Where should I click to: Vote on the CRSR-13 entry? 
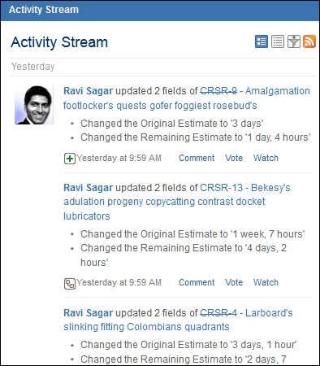[234, 282]
